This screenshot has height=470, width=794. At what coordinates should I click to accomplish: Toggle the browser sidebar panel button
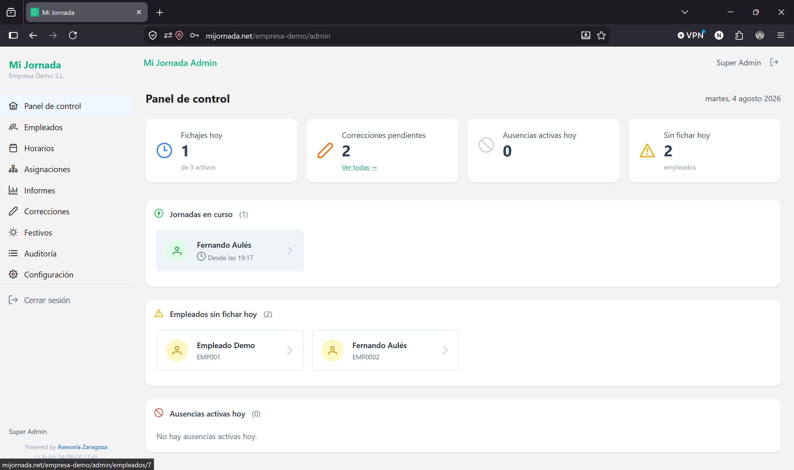pos(13,36)
